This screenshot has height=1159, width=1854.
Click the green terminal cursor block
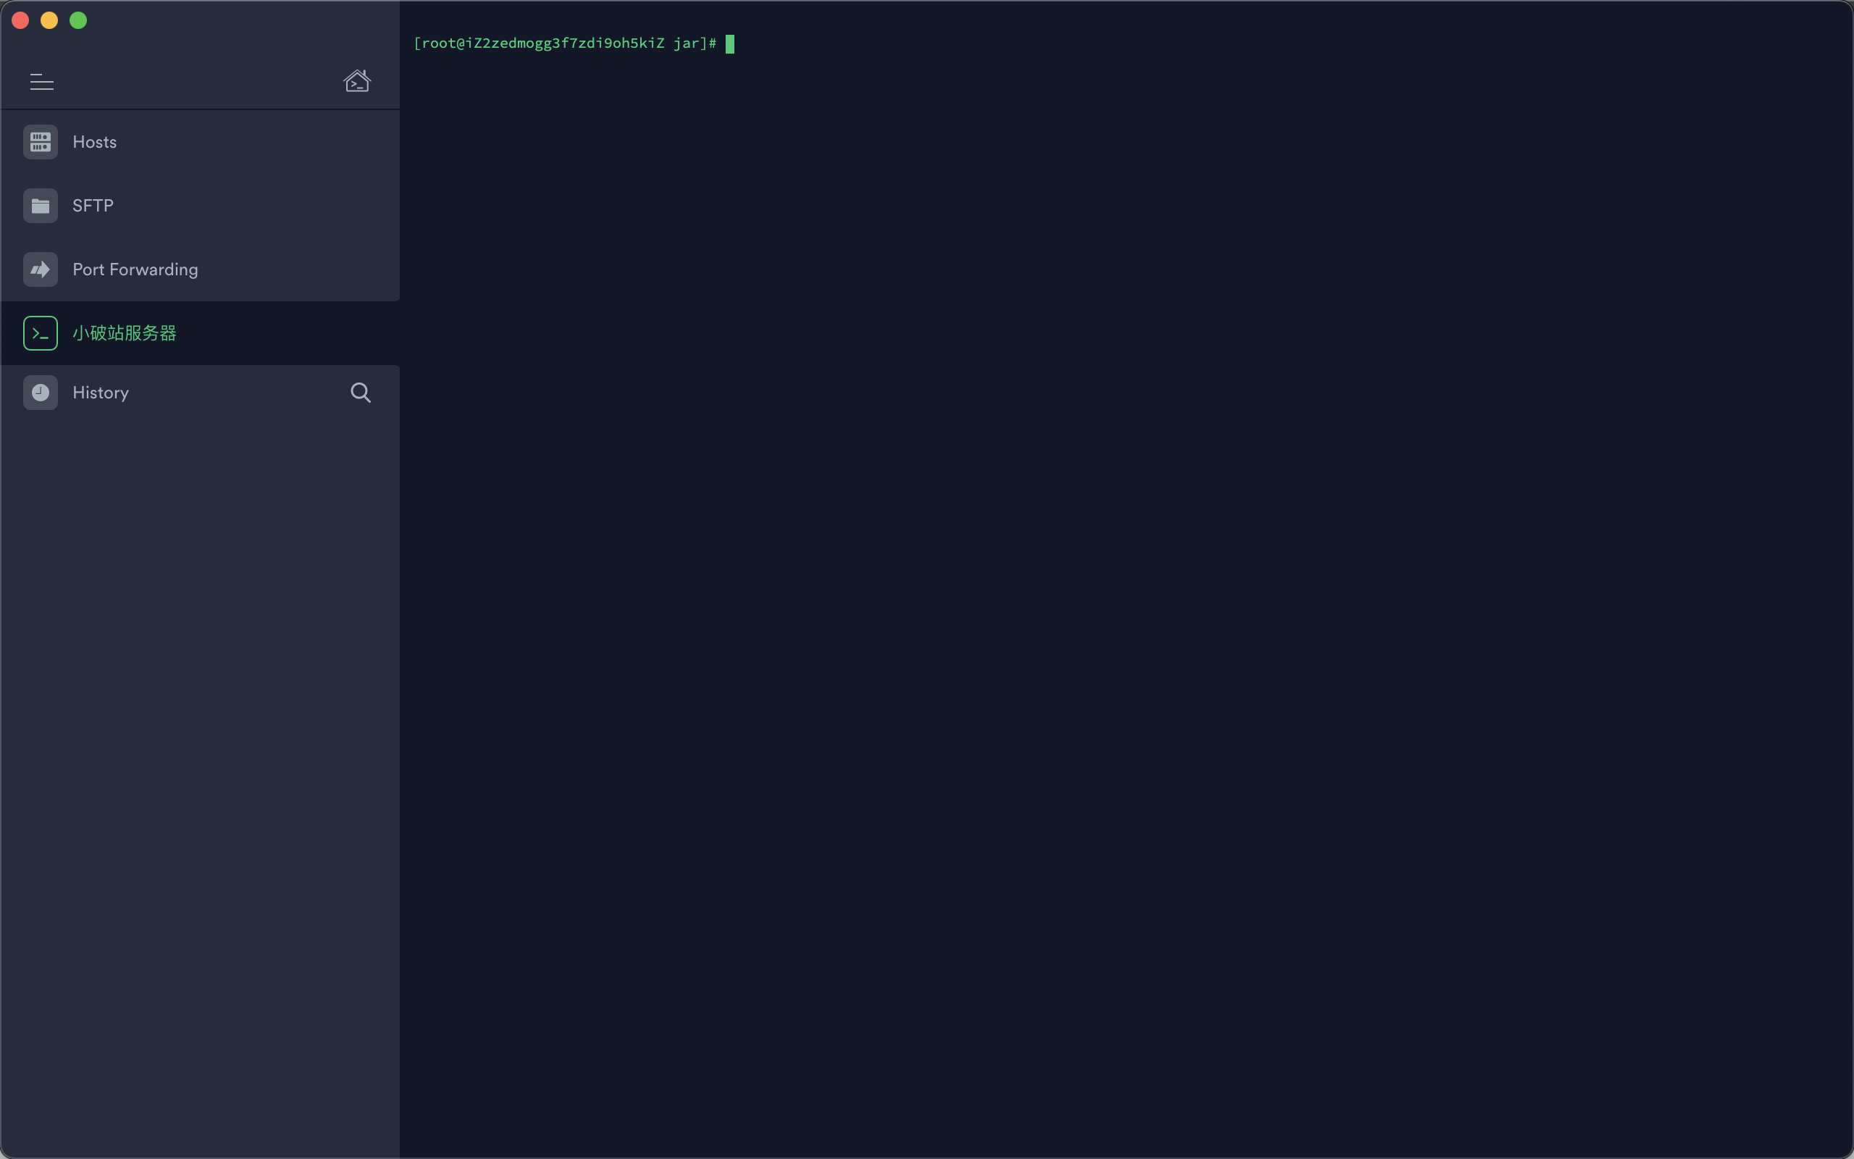[x=729, y=43]
